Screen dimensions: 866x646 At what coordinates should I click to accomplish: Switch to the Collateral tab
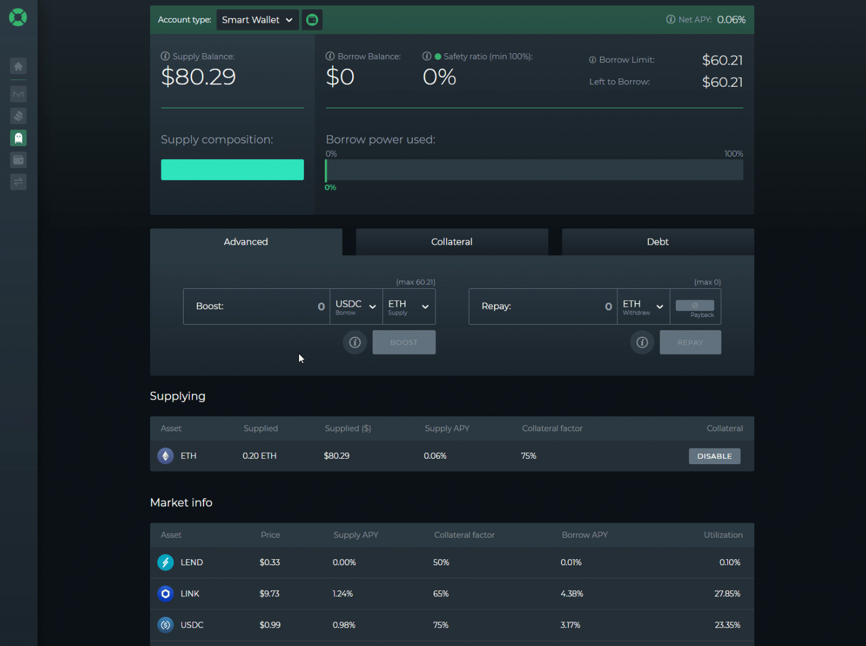[452, 242]
